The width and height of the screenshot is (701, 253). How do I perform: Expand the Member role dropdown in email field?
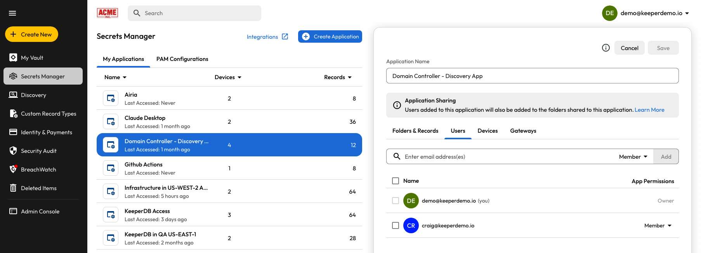(x=633, y=157)
